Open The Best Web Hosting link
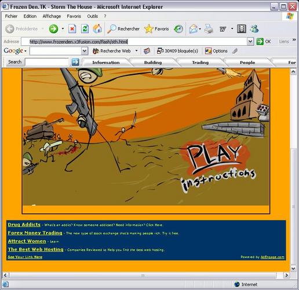 point(35,249)
